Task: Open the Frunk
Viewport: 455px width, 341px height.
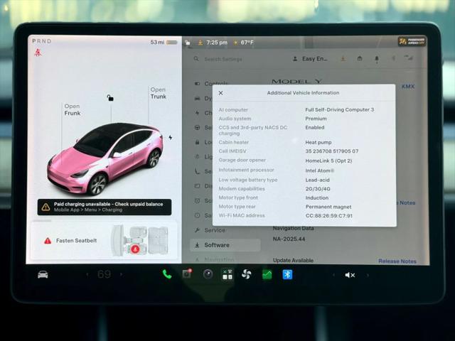Action: coord(73,109)
